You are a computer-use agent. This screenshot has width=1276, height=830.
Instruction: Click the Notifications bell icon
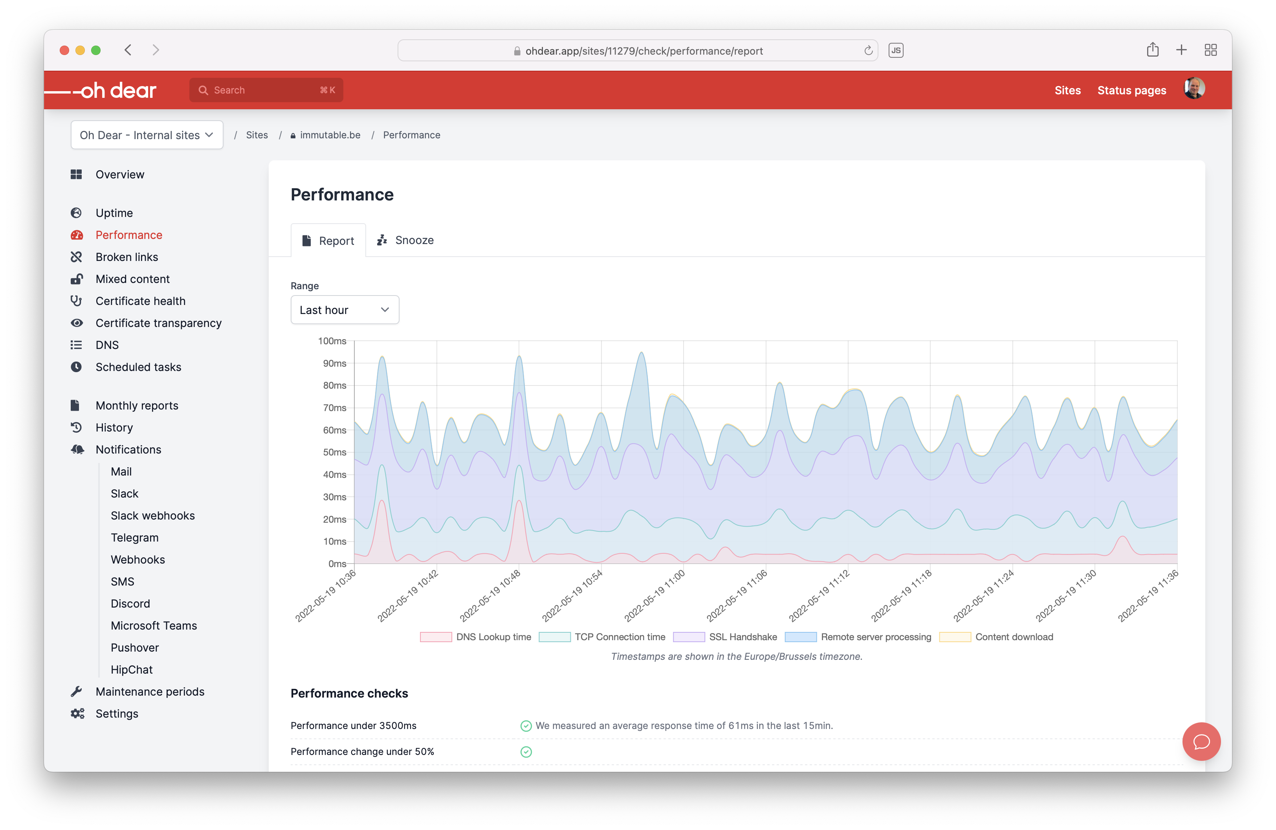coord(77,449)
